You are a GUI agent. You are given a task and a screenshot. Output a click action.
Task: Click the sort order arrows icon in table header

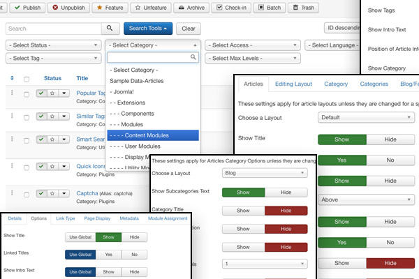pos(12,78)
